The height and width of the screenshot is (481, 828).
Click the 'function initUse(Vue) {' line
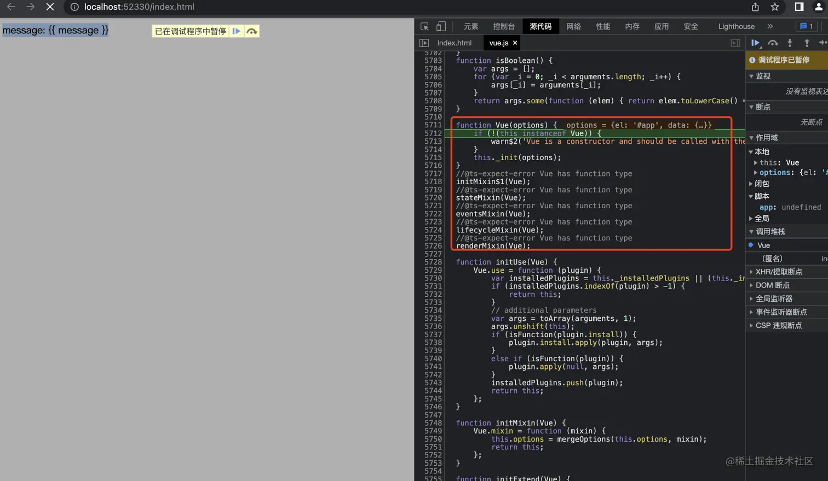(x=507, y=262)
